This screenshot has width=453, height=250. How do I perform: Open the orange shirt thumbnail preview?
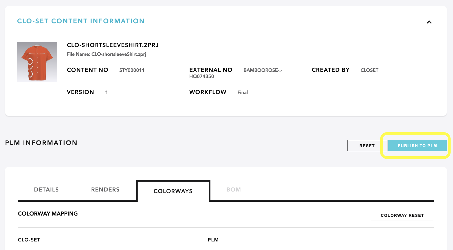click(x=37, y=62)
